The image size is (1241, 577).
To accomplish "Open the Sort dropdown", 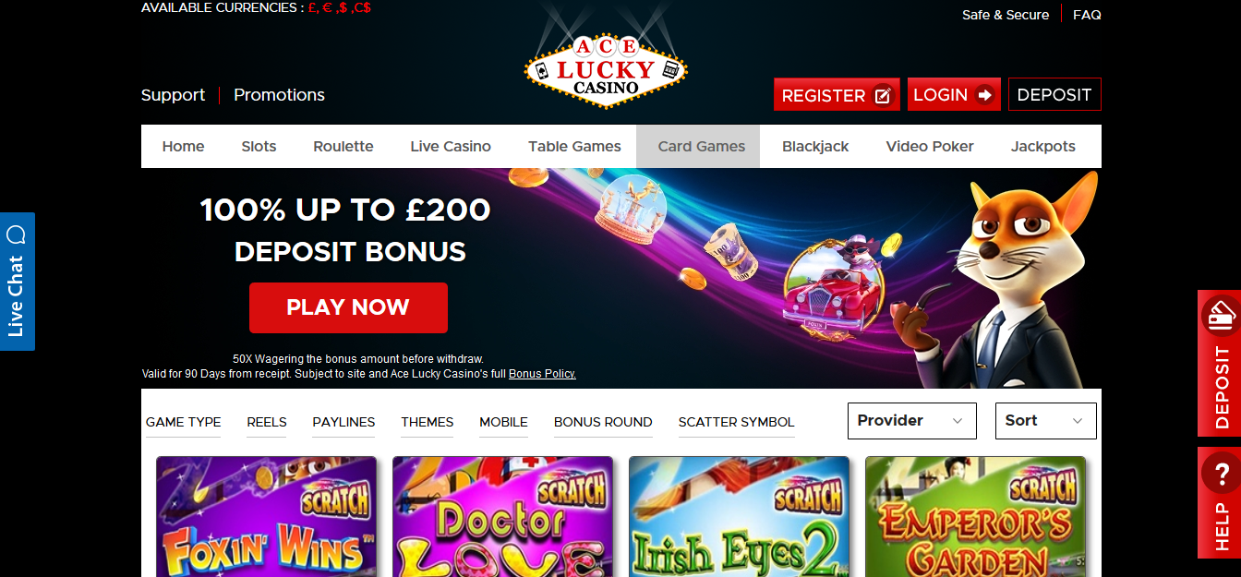I will click(x=1046, y=421).
